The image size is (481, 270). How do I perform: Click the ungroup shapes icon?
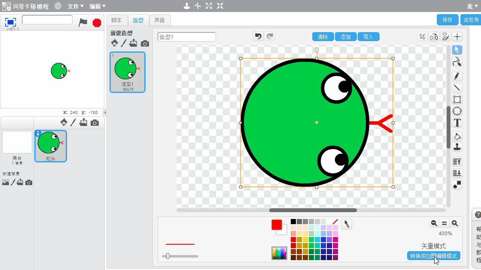[x=457, y=185]
